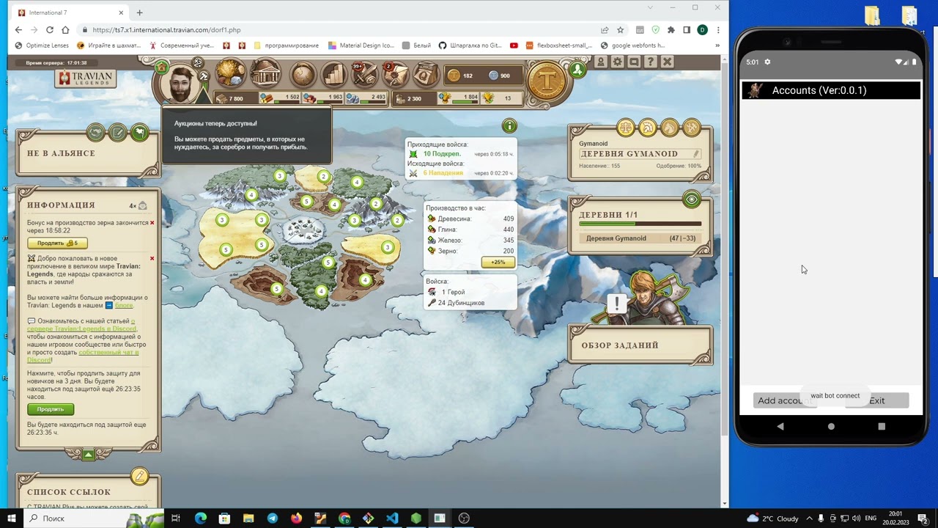Open the stable horse icon
938x528 pixels.
click(670, 128)
